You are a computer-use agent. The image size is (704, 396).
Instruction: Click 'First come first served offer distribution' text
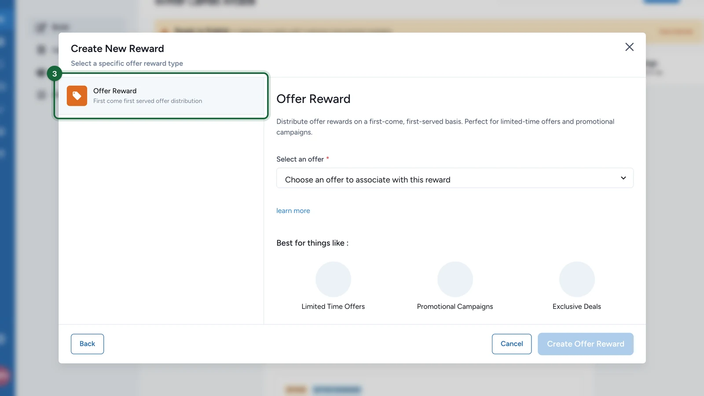[148, 101]
